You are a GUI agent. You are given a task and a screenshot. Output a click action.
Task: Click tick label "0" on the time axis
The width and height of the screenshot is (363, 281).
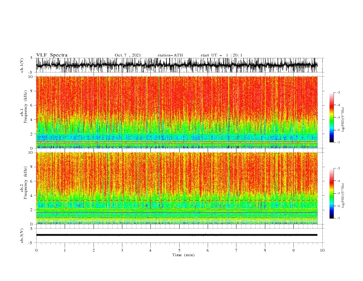click(36, 250)
